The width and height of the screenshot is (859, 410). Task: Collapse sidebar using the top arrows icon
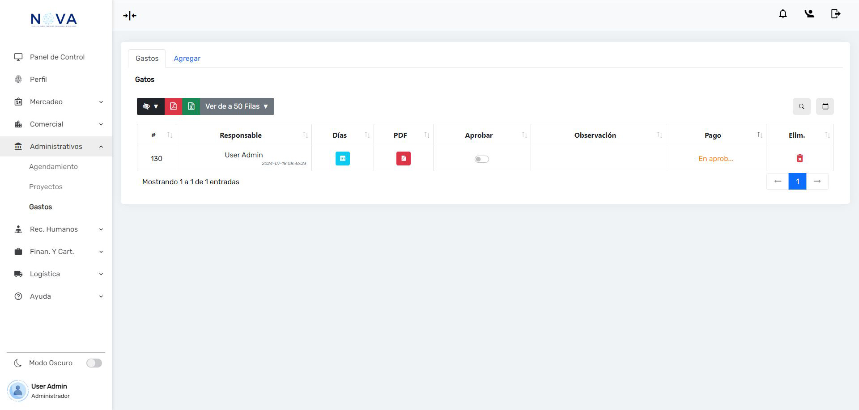point(130,16)
